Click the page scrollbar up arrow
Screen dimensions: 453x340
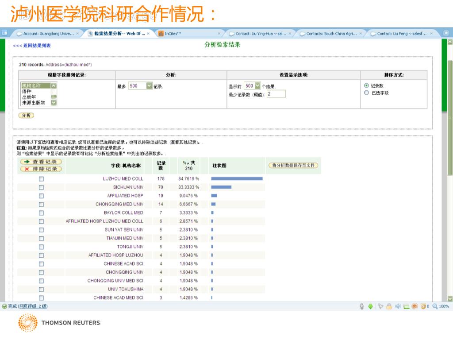450,42
